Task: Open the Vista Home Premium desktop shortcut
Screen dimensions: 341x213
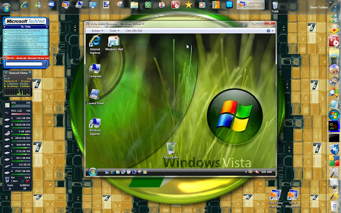Action: coord(275,199)
